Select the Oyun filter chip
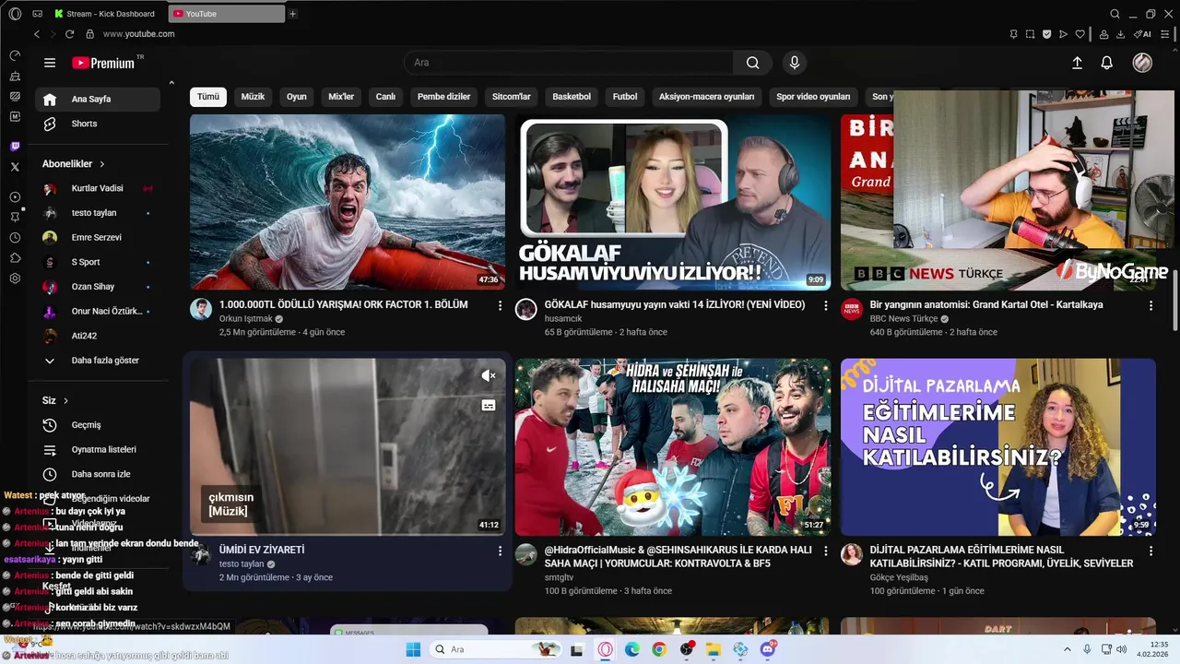 (x=297, y=97)
